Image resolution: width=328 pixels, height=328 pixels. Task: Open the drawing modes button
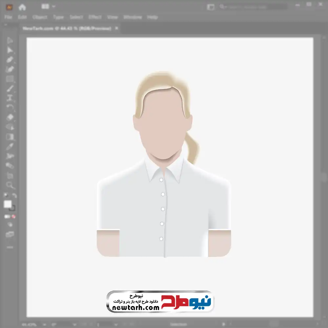click(x=10, y=225)
